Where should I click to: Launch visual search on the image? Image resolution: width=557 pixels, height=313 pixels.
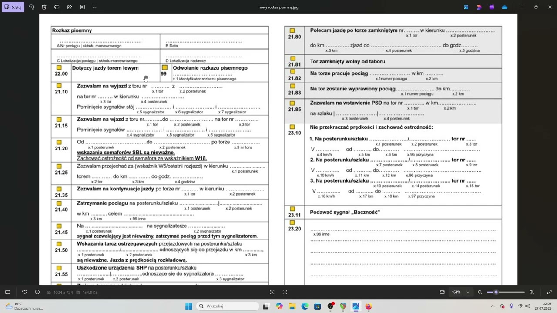[272, 292]
